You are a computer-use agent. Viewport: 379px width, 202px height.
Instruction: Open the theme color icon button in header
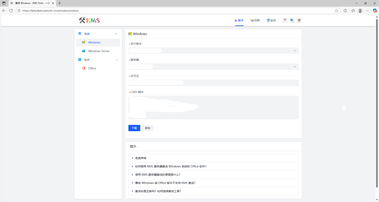click(x=285, y=20)
